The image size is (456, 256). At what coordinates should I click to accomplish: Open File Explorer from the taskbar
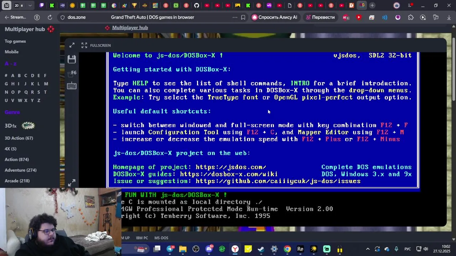coord(183,249)
